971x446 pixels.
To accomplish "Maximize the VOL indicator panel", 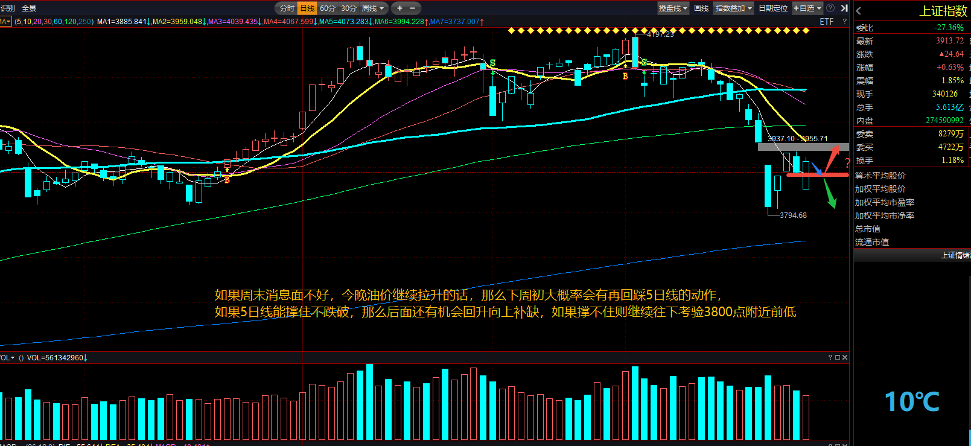I will (x=838, y=358).
